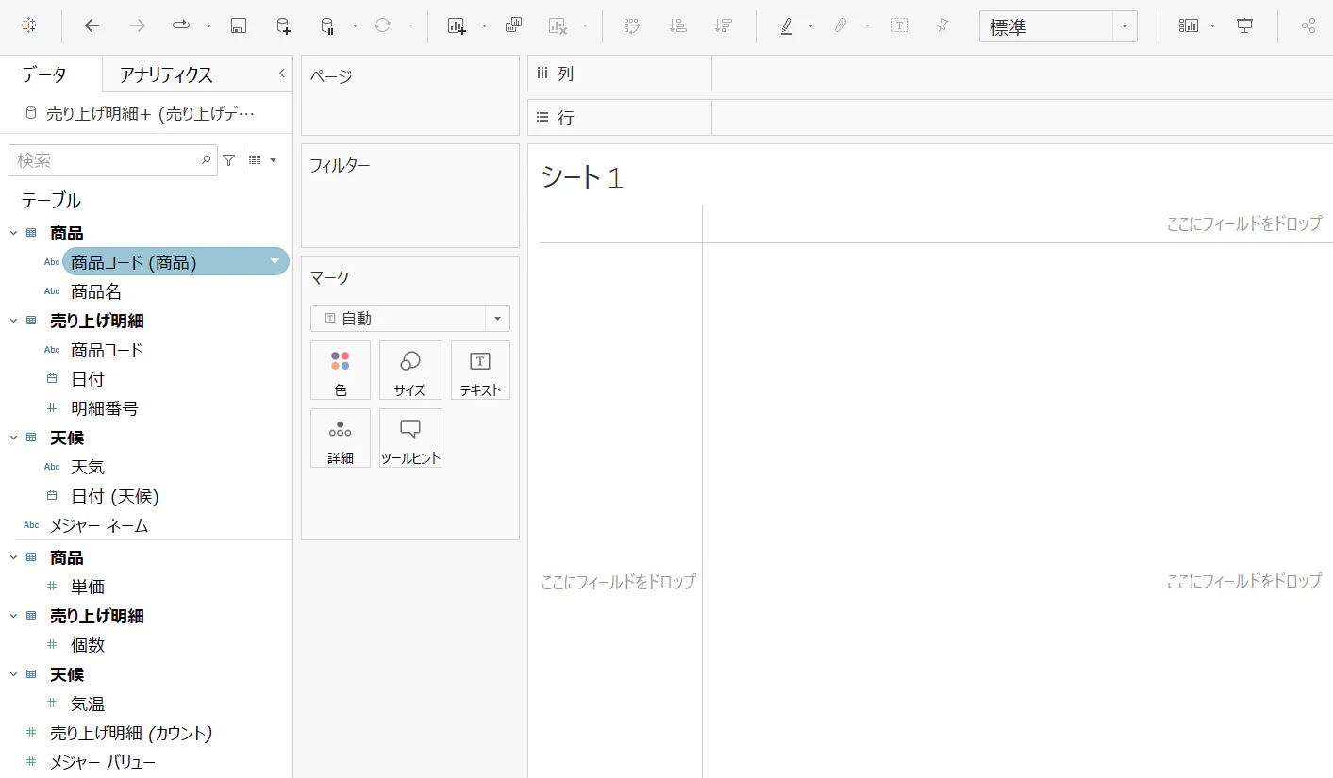Screen dimensions: 1333x778
Task: Open the replay animation speed dropdown arrow
Action: pyautogui.click(x=208, y=26)
